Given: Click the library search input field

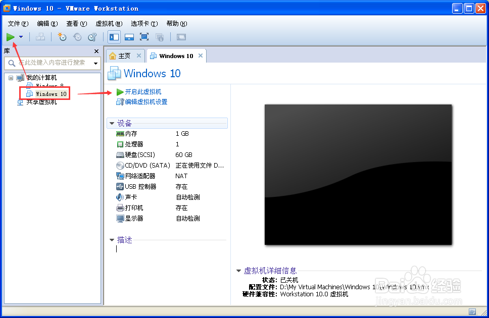Looking at the screenshot, I should 53,63.
